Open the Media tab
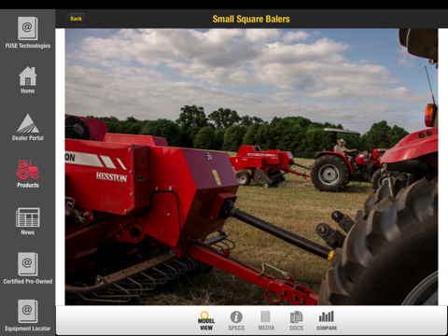This screenshot has width=448, height=336. (x=266, y=321)
